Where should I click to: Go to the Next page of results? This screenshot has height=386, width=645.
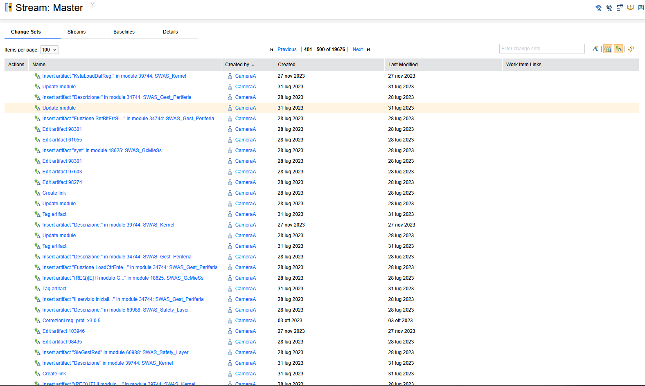[x=357, y=49]
